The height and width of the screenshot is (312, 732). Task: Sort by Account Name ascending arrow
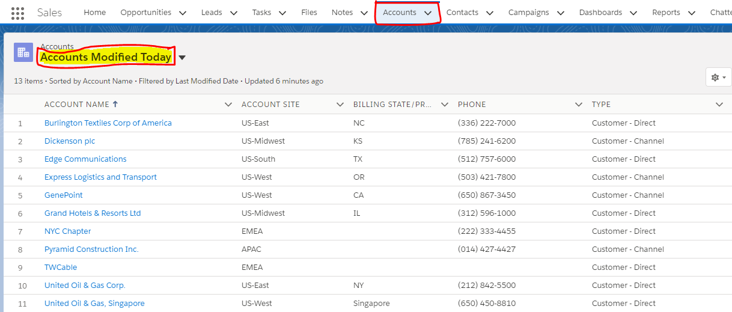115,104
